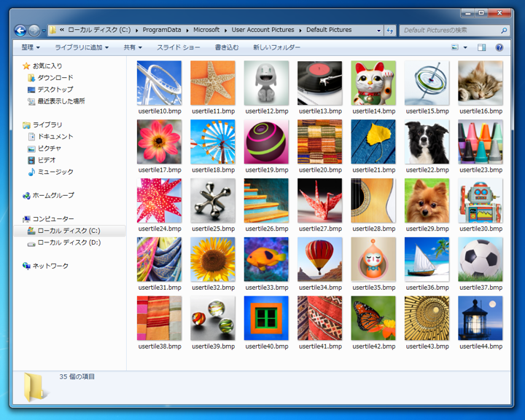Select ネットワーク in the sidebar
This screenshot has height=420, width=525.
point(45,266)
